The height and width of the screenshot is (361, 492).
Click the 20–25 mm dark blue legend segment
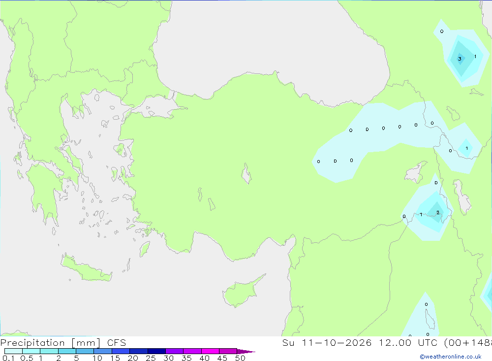coord(138,351)
